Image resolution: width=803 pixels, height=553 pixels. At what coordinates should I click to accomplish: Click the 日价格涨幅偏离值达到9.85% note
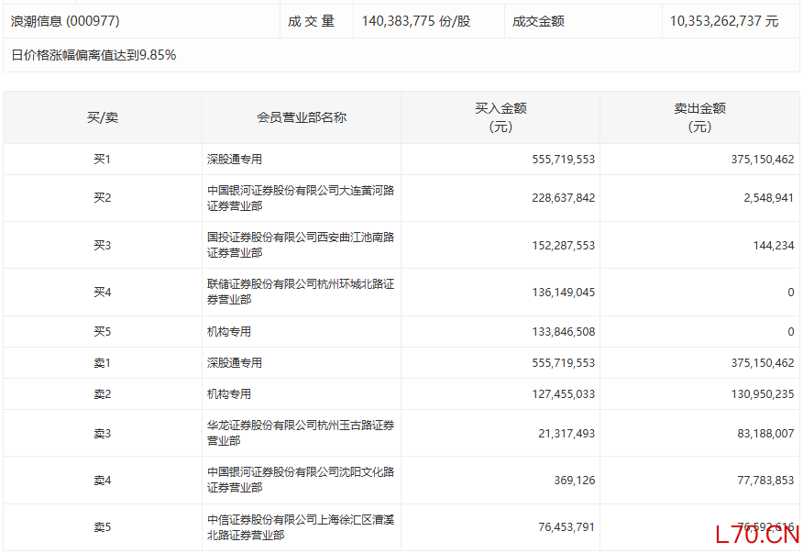tap(93, 55)
